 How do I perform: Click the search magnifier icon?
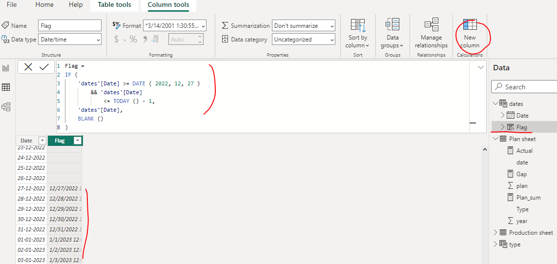click(x=498, y=87)
